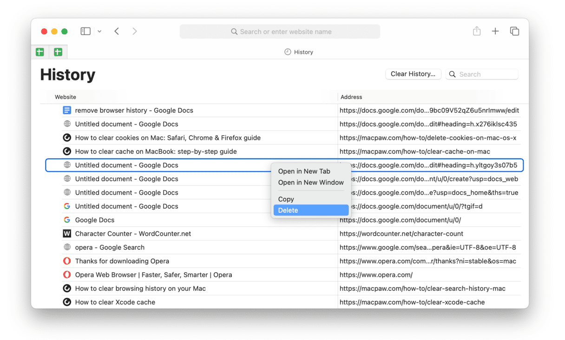Toggle the Safari sidebar icon

85,31
